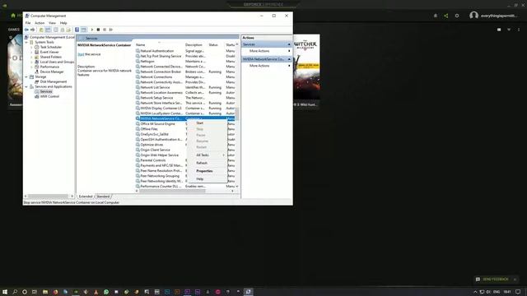This screenshot has height=296, width=527.
Task: Open the Windows Start button
Action: coord(5,292)
